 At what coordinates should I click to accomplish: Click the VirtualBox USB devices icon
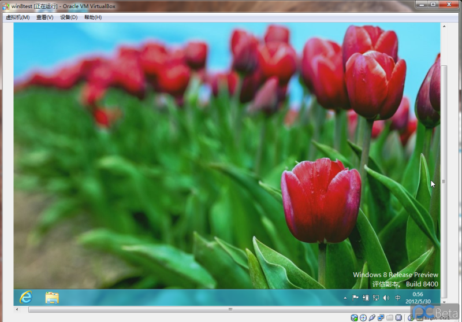point(372,317)
